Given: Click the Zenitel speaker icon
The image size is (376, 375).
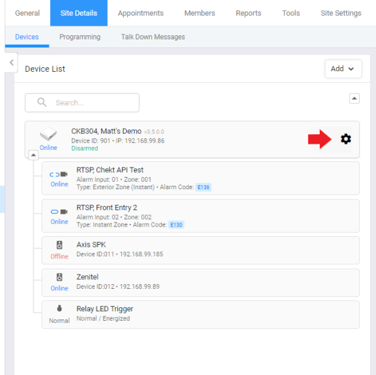Looking at the screenshot, I should pos(59,277).
